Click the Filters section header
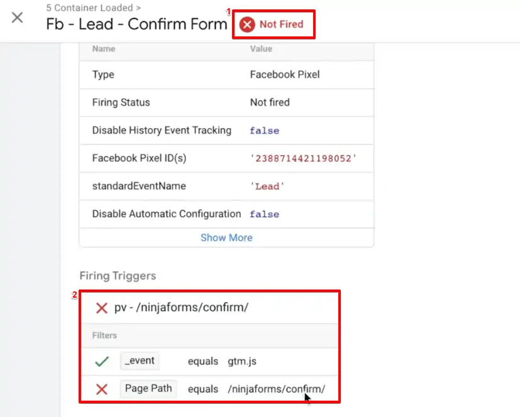 pos(104,335)
